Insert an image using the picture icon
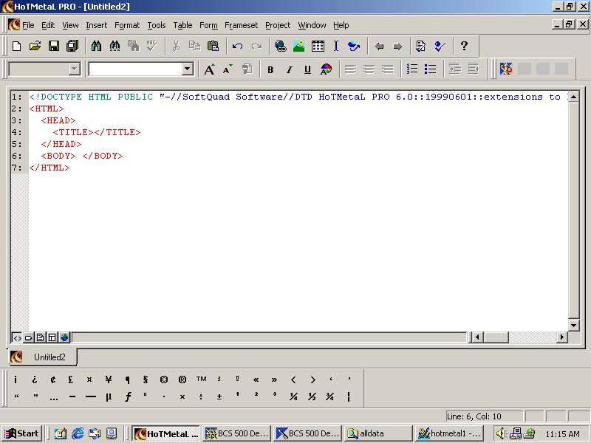Image resolution: width=591 pixels, height=443 pixels. [299, 47]
